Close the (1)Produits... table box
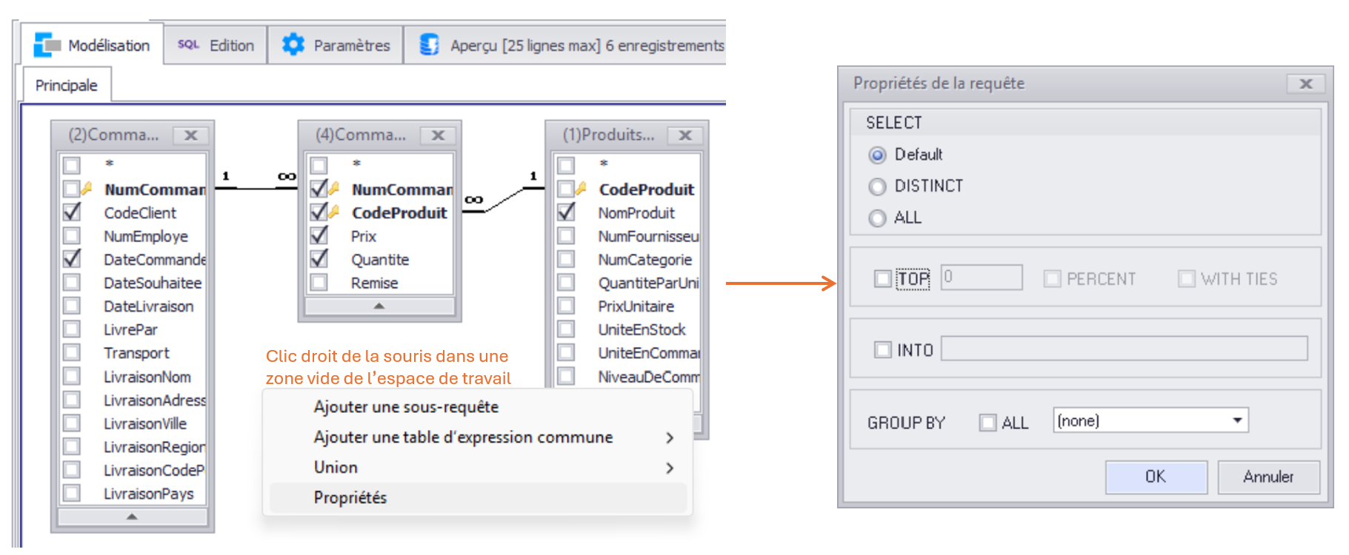 pos(685,135)
